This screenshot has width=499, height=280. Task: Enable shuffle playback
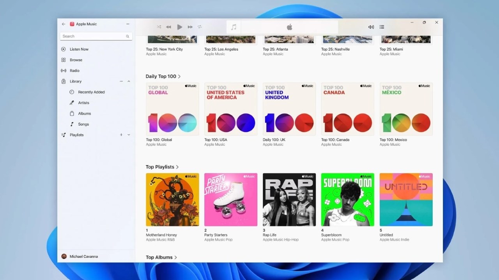[159, 27]
